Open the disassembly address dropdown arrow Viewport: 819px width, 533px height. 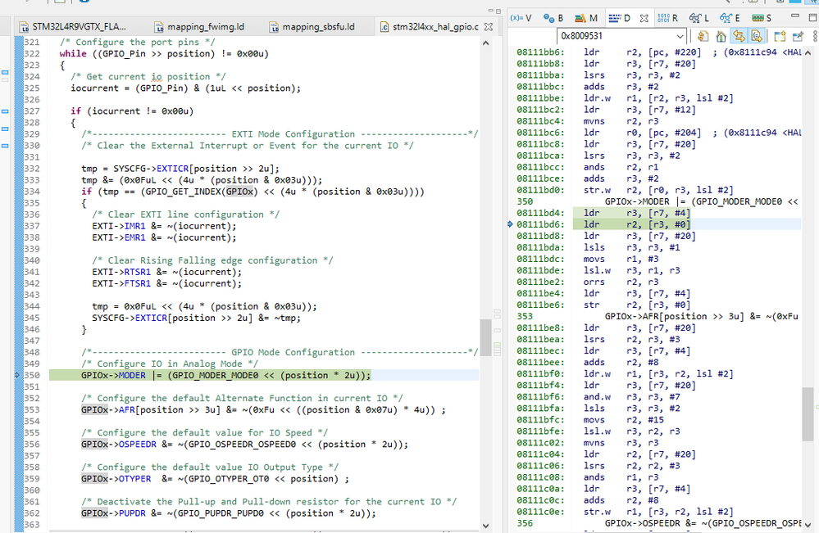click(680, 36)
